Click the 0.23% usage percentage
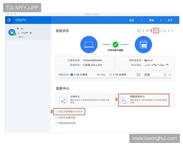 [x=101, y=75]
